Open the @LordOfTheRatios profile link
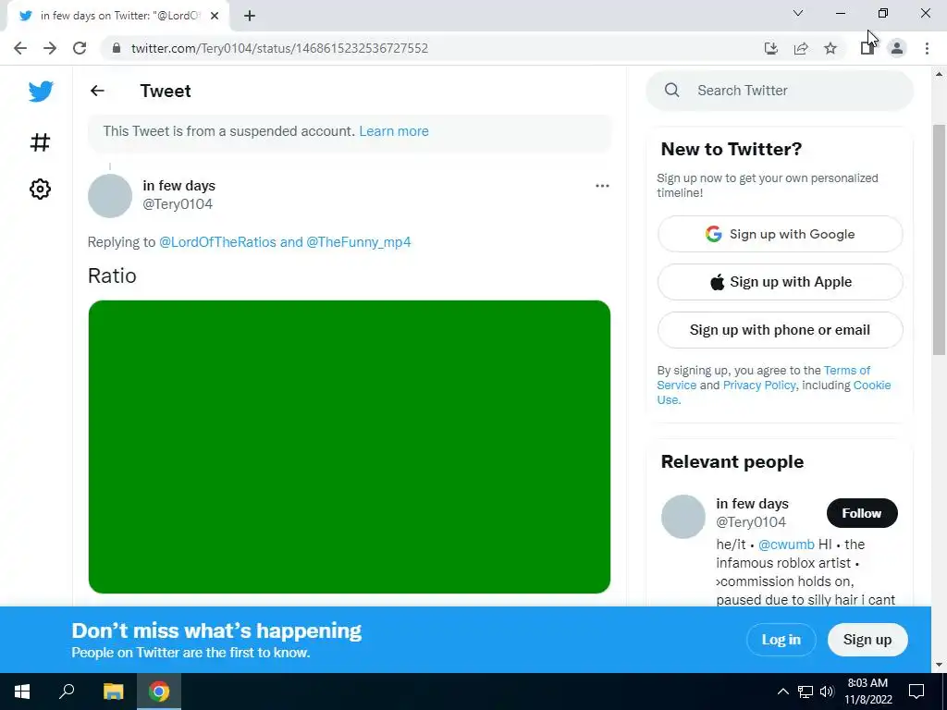947x710 pixels. [x=217, y=242]
